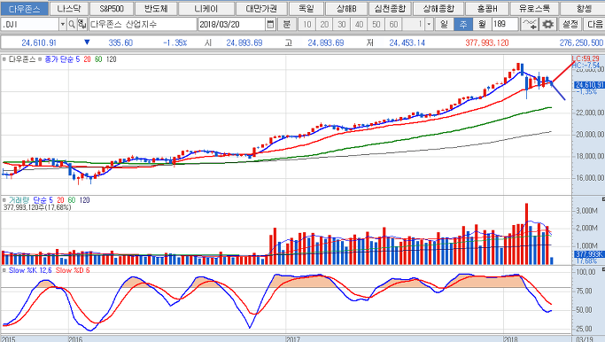Click the 377,993,120 volume value
This screenshot has height=342, width=605.
click(x=487, y=43)
